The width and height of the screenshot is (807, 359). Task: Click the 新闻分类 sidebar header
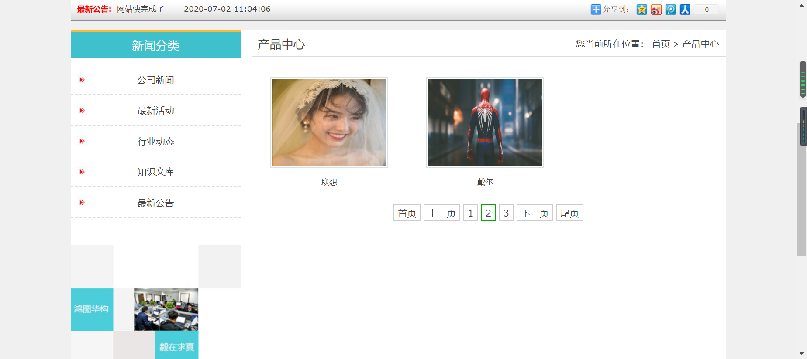click(x=156, y=45)
